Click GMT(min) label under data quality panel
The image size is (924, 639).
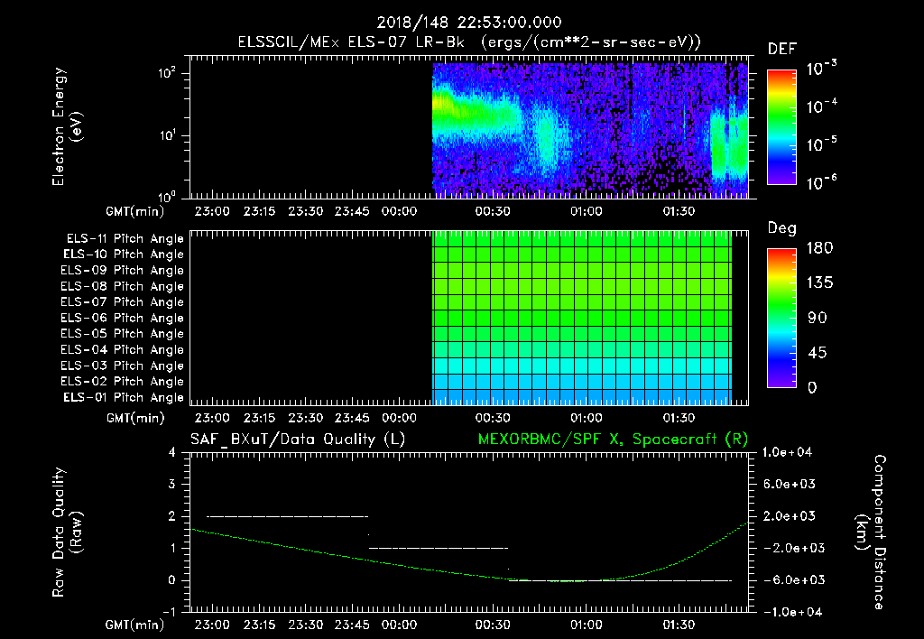click(135, 625)
